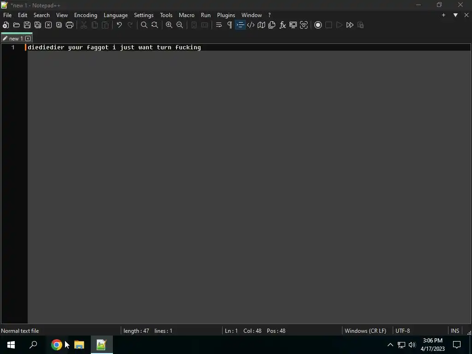The height and width of the screenshot is (354, 472).
Task: Close the 'new 1' tab with its X
Action: pos(28,39)
